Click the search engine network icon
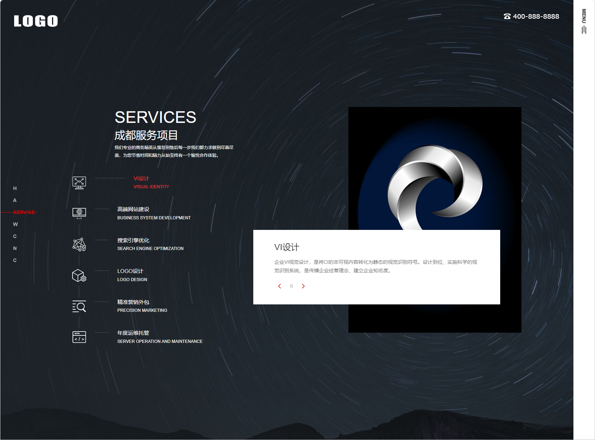Image resolution: width=595 pixels, height=440 pixels. point(79,244)
